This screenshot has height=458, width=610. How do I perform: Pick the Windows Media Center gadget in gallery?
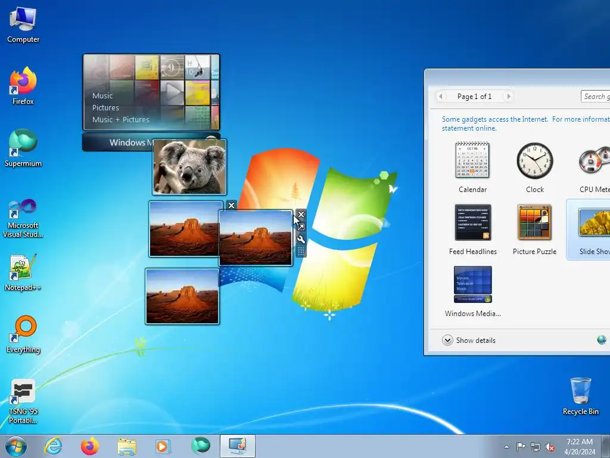tap(472, 291)
